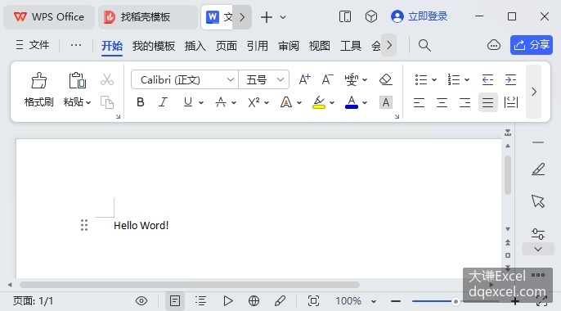Switch to the 页面 tab

226,46
